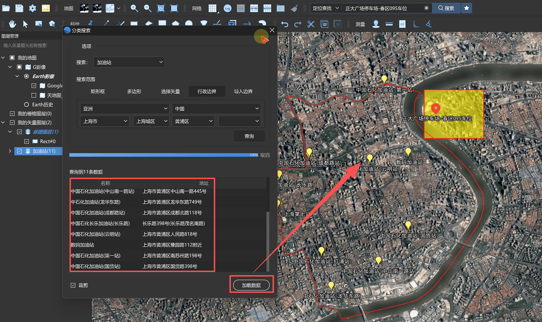Toggle the 我的地图 checkbox

(x=12, y=58)
